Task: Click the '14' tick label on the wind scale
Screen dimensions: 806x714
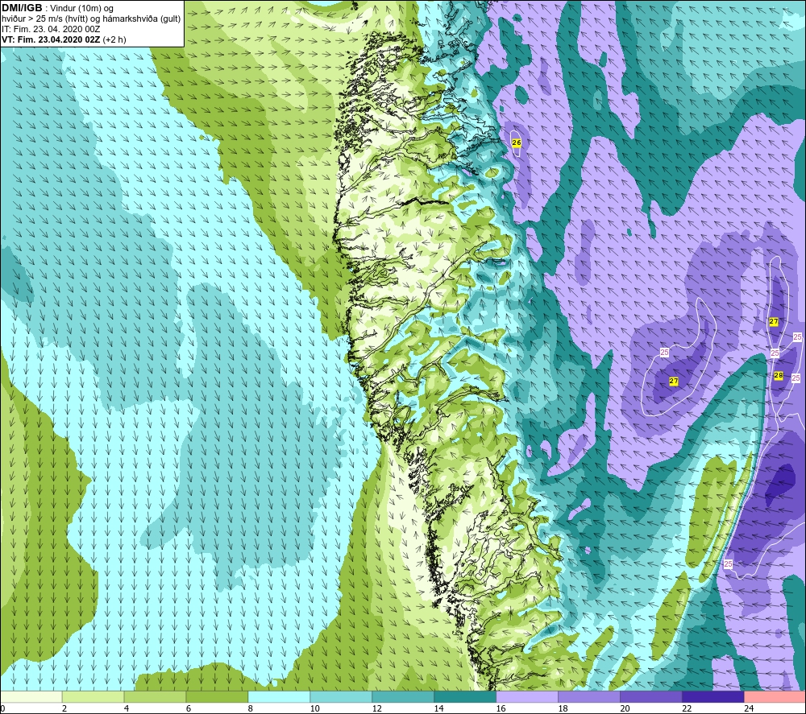Action: (x=438, y=708)
